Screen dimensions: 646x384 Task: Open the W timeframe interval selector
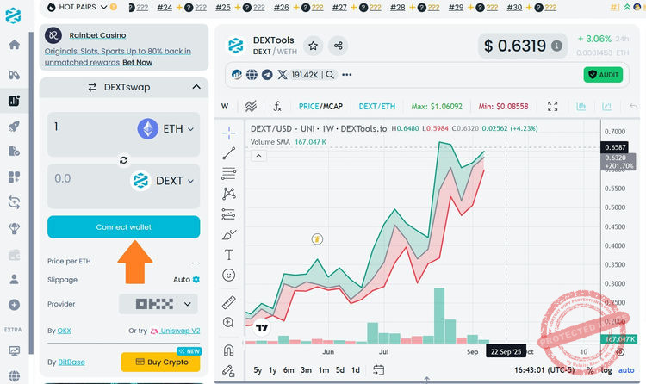[225, 106]
